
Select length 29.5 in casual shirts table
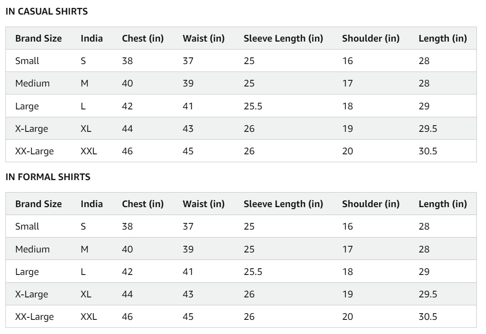(x=428, y=129)
